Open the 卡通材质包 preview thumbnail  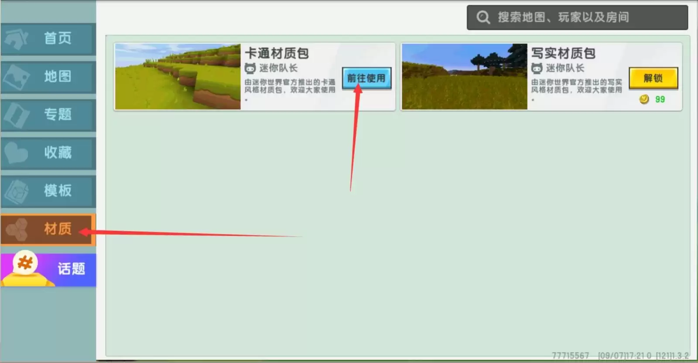point(178,77)
